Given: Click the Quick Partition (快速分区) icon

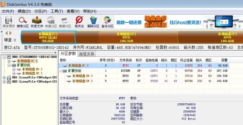Looking at the screenshot, I should (x=51, y=20).
